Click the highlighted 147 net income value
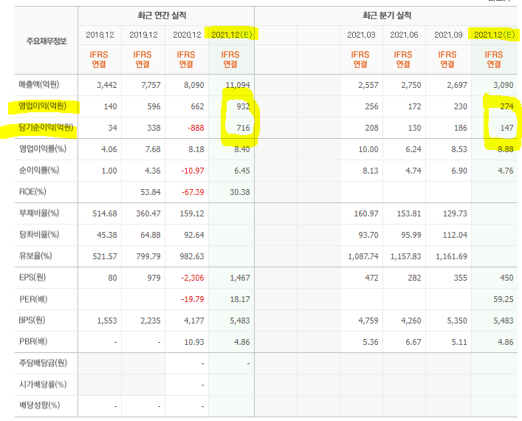This screenshot has width=522, height=421. pyautogui.click(x=506, y=128)
